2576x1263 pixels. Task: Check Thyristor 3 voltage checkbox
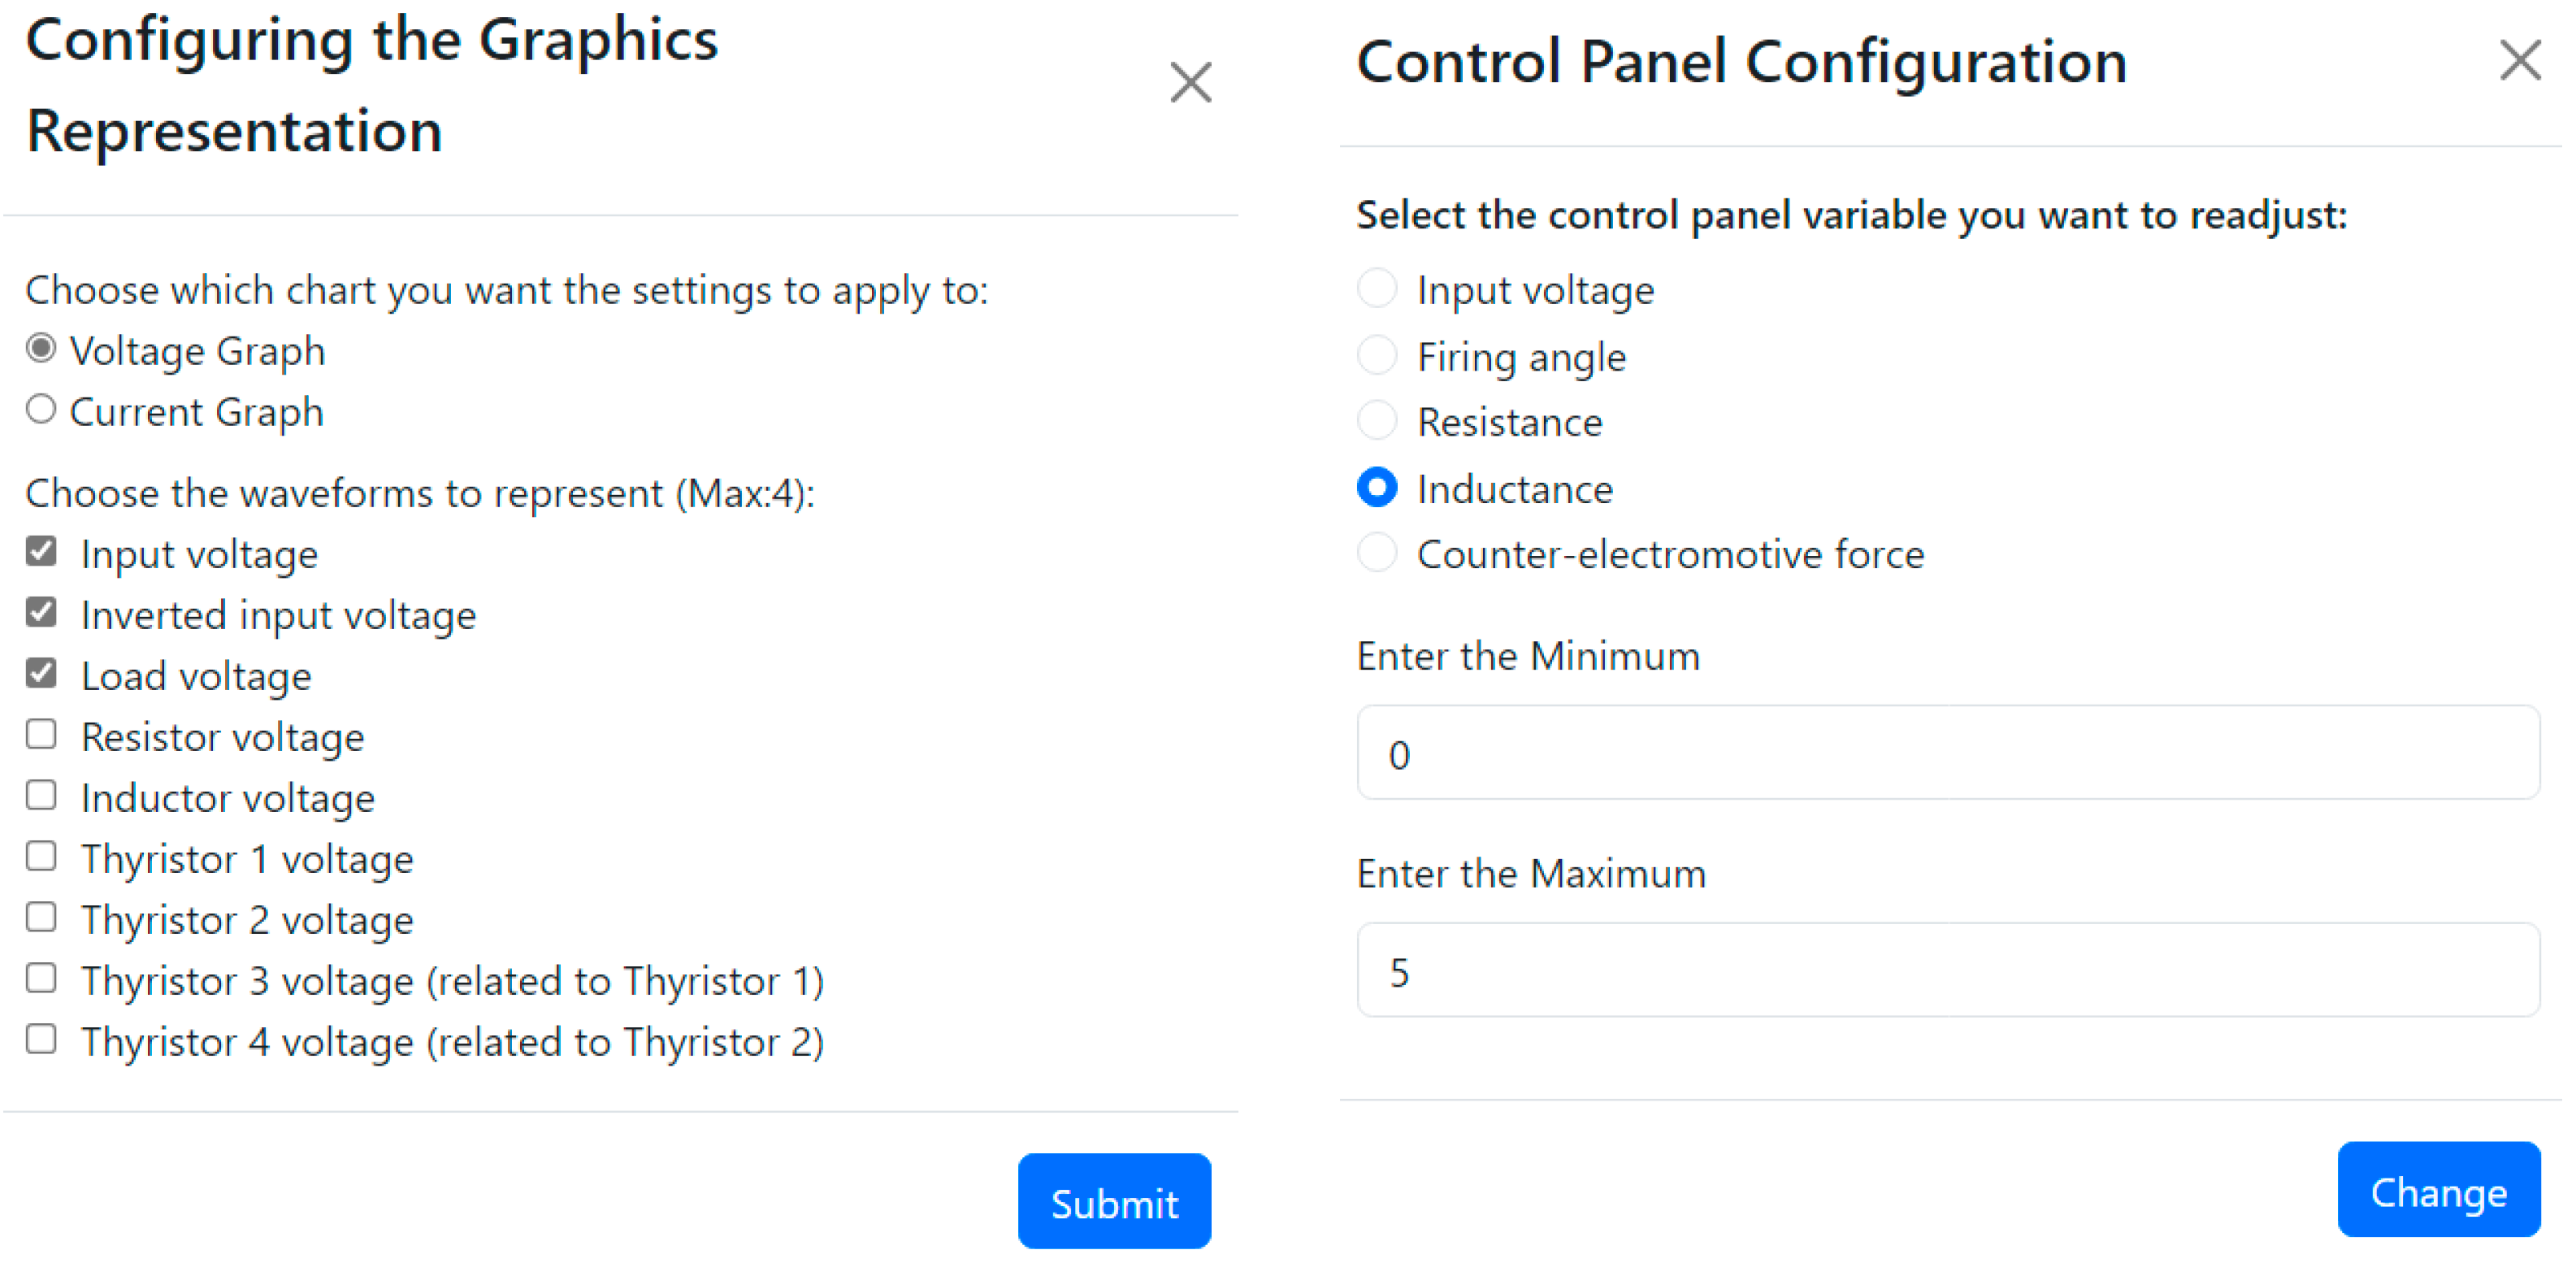coord(41,979)
